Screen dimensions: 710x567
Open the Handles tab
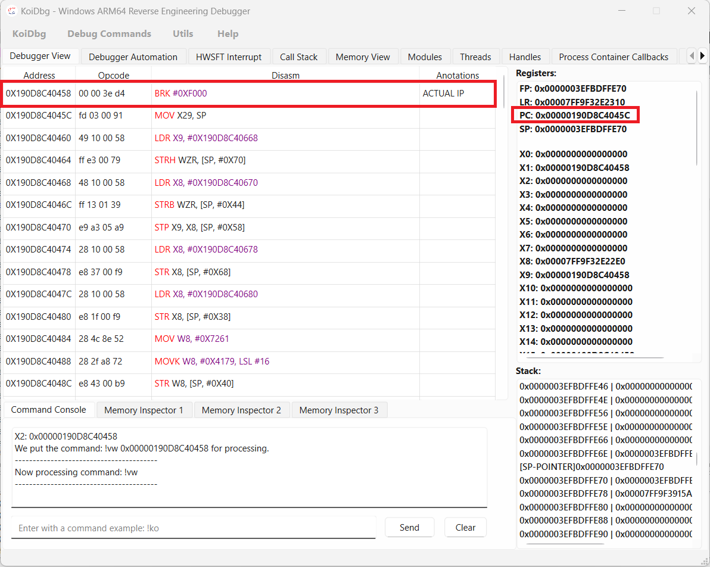525,57
